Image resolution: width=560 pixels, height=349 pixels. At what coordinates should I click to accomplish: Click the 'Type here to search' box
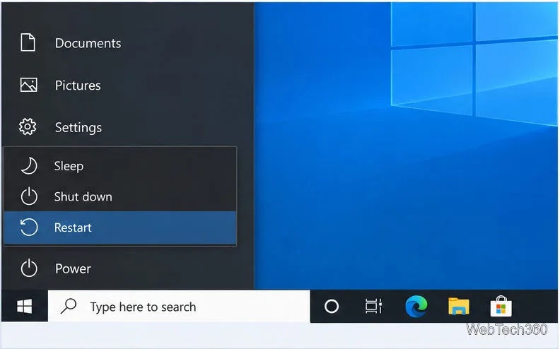[x=179, y=306]
